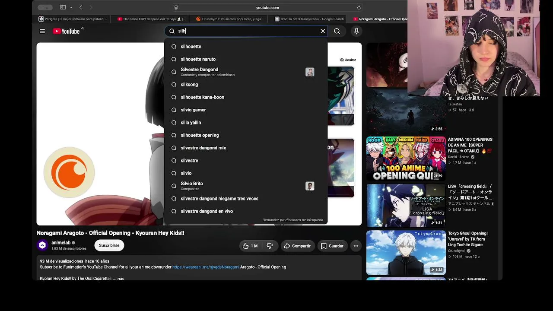Subscribe with the Suscribirse button
553x311 pixels.
109,245
